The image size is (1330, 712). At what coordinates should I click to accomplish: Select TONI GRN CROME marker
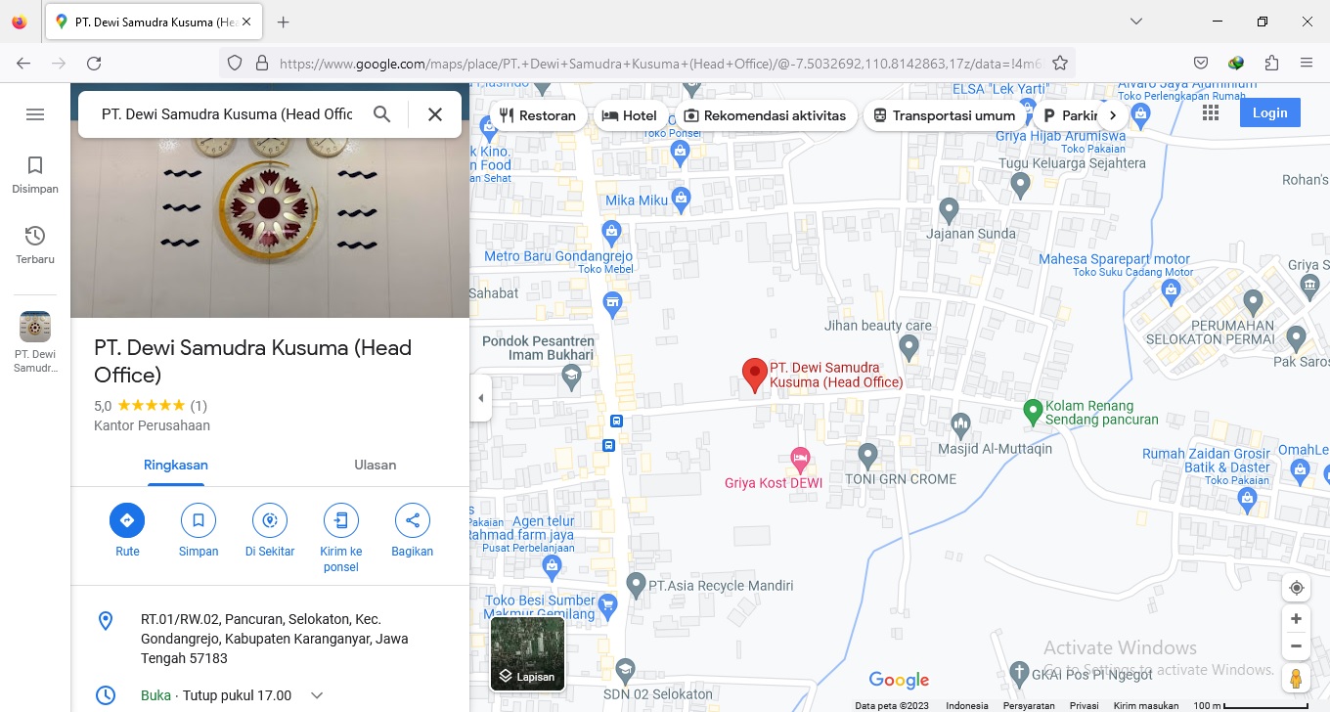click(x=867, y=455)
